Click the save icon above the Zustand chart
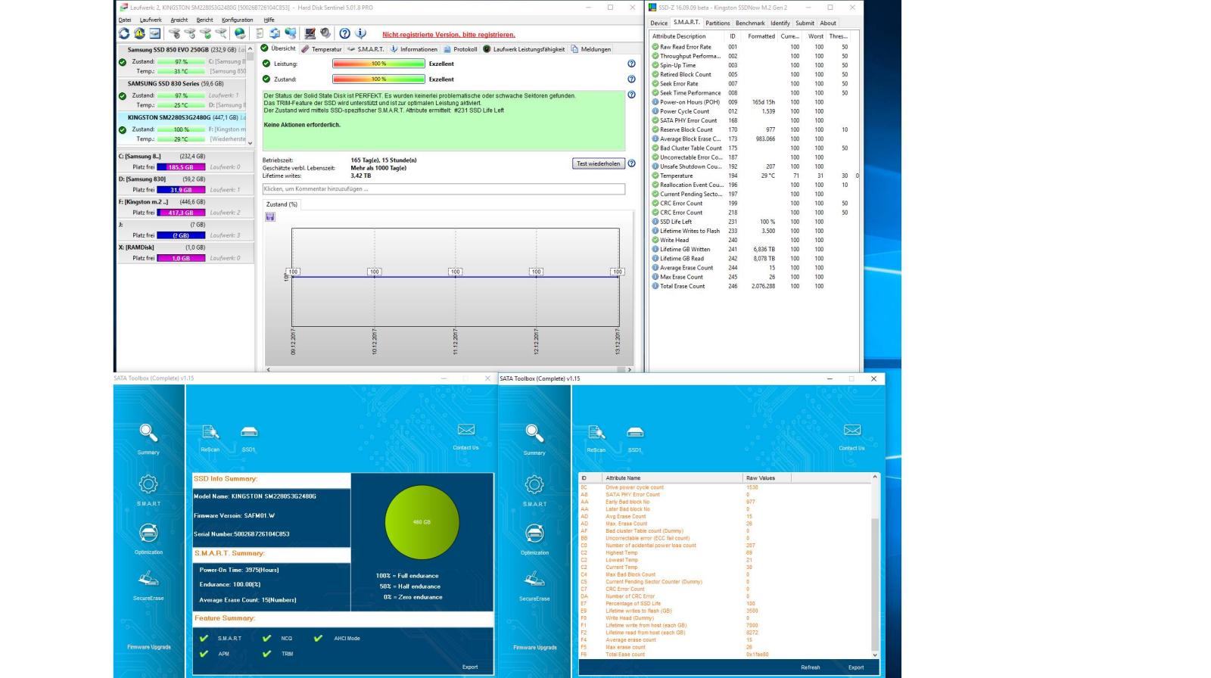 click(270, 217)
